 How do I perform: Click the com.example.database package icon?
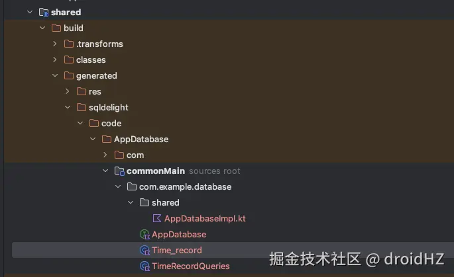click(x=132, y=186)
